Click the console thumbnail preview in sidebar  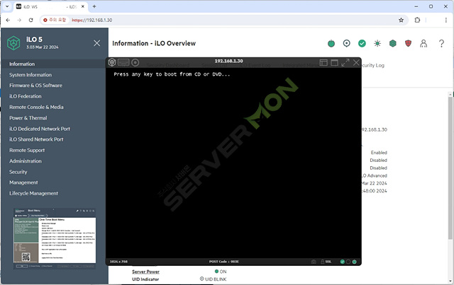click(55, 238)
